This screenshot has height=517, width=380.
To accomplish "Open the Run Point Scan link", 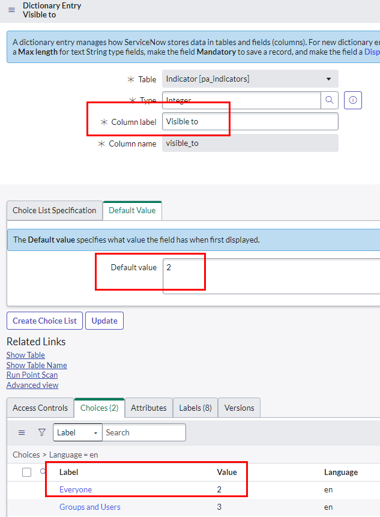I will click(x=32, y=375).
